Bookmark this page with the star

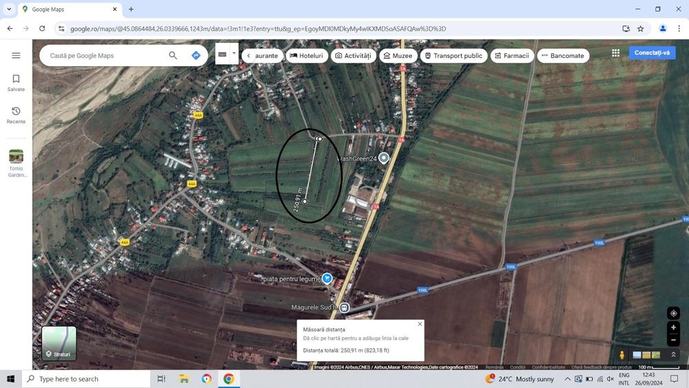tap(641, 28)
